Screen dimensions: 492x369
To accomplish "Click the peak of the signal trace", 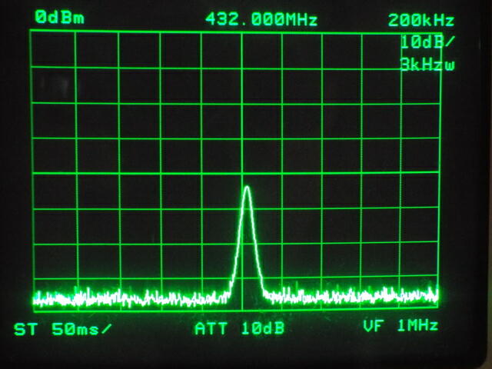I will pyautogui.click(x=247, y=188).
